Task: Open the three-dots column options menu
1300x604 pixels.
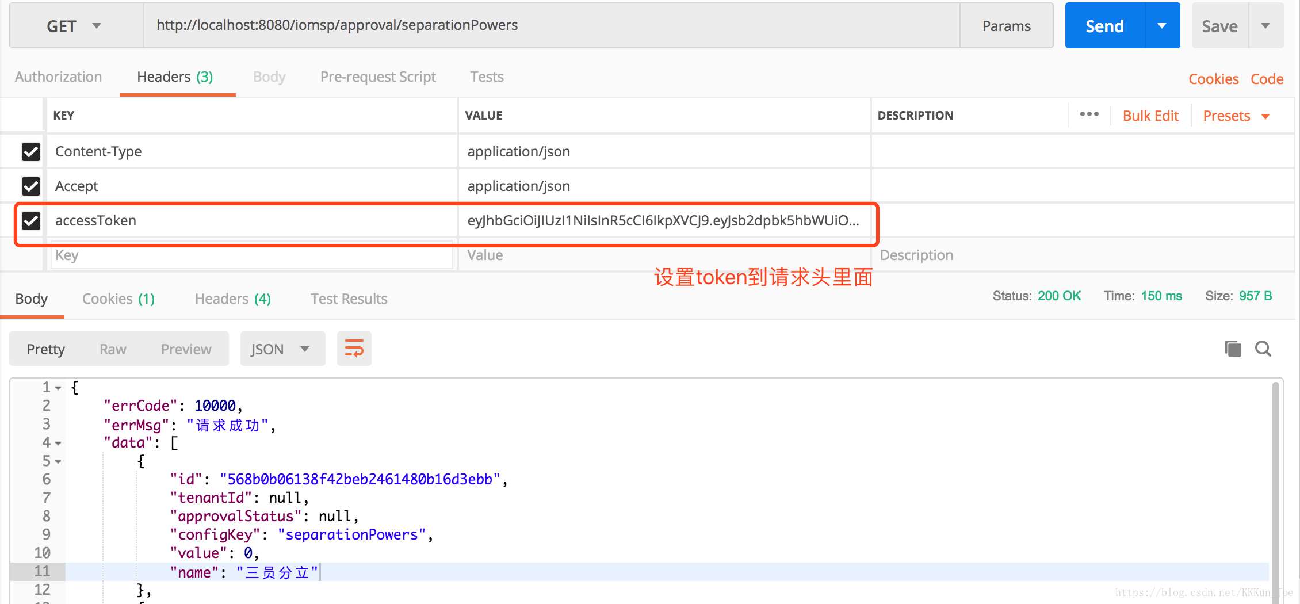Action: (x=1089, y=114)
